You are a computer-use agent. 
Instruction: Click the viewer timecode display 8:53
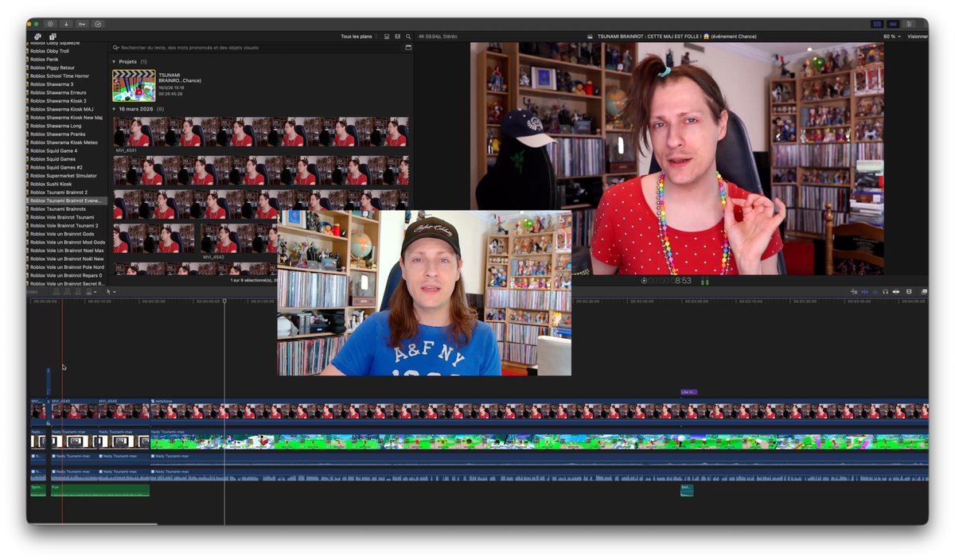click(x=670, y=281)
